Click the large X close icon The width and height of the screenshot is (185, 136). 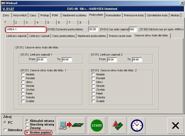[175, 125]
